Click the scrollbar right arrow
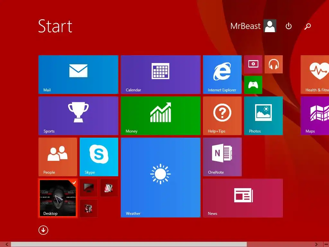The width and height of the screenshot is (329, 247). [316, 244]
